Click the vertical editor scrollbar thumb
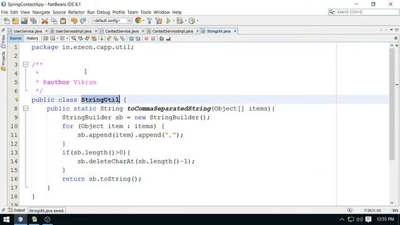The width and height of the screenshot is (400, 225). [x=392, y=104]
